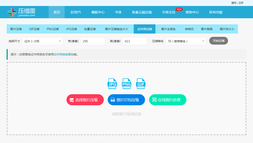This screenshot has width=253, height=143.
Task: Switch to the 批量压缩 tab
Action: pos(90,29)
